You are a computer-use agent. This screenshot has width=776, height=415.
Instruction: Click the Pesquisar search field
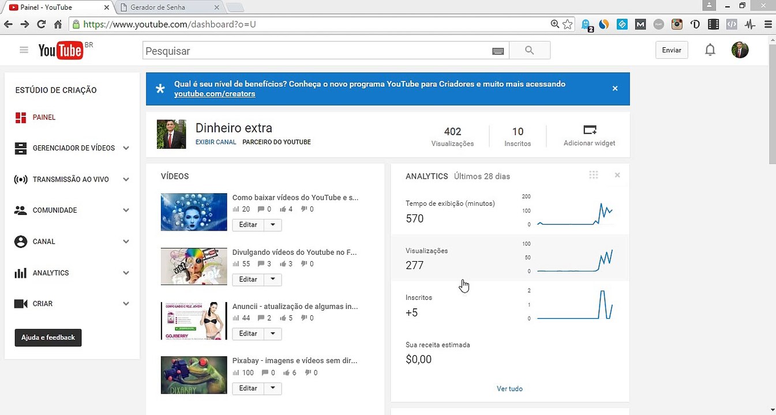[316, 51]
